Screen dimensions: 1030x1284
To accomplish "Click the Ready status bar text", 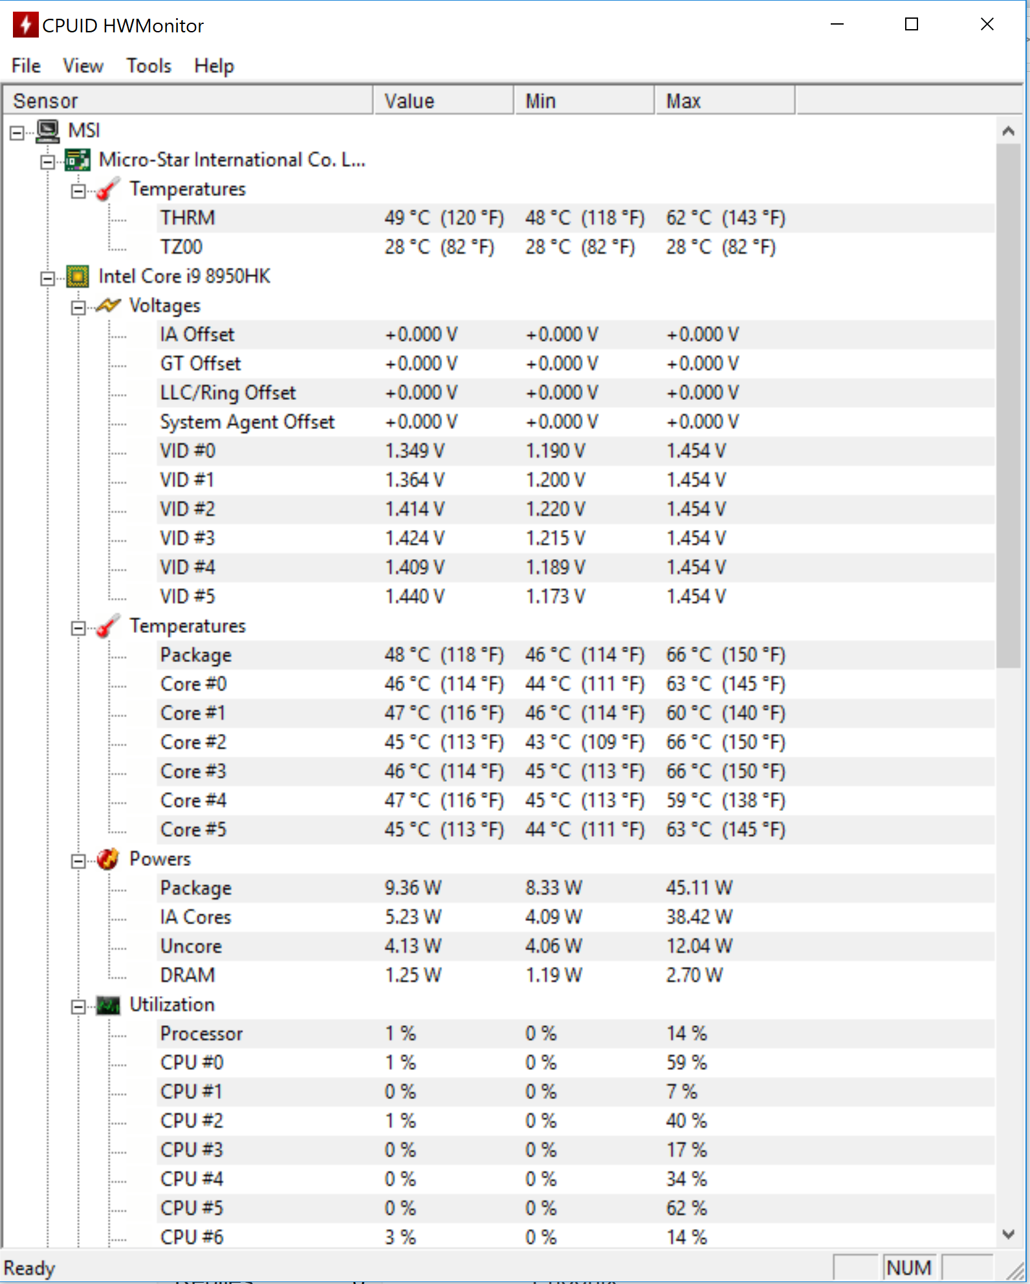I will [29, 1268].
